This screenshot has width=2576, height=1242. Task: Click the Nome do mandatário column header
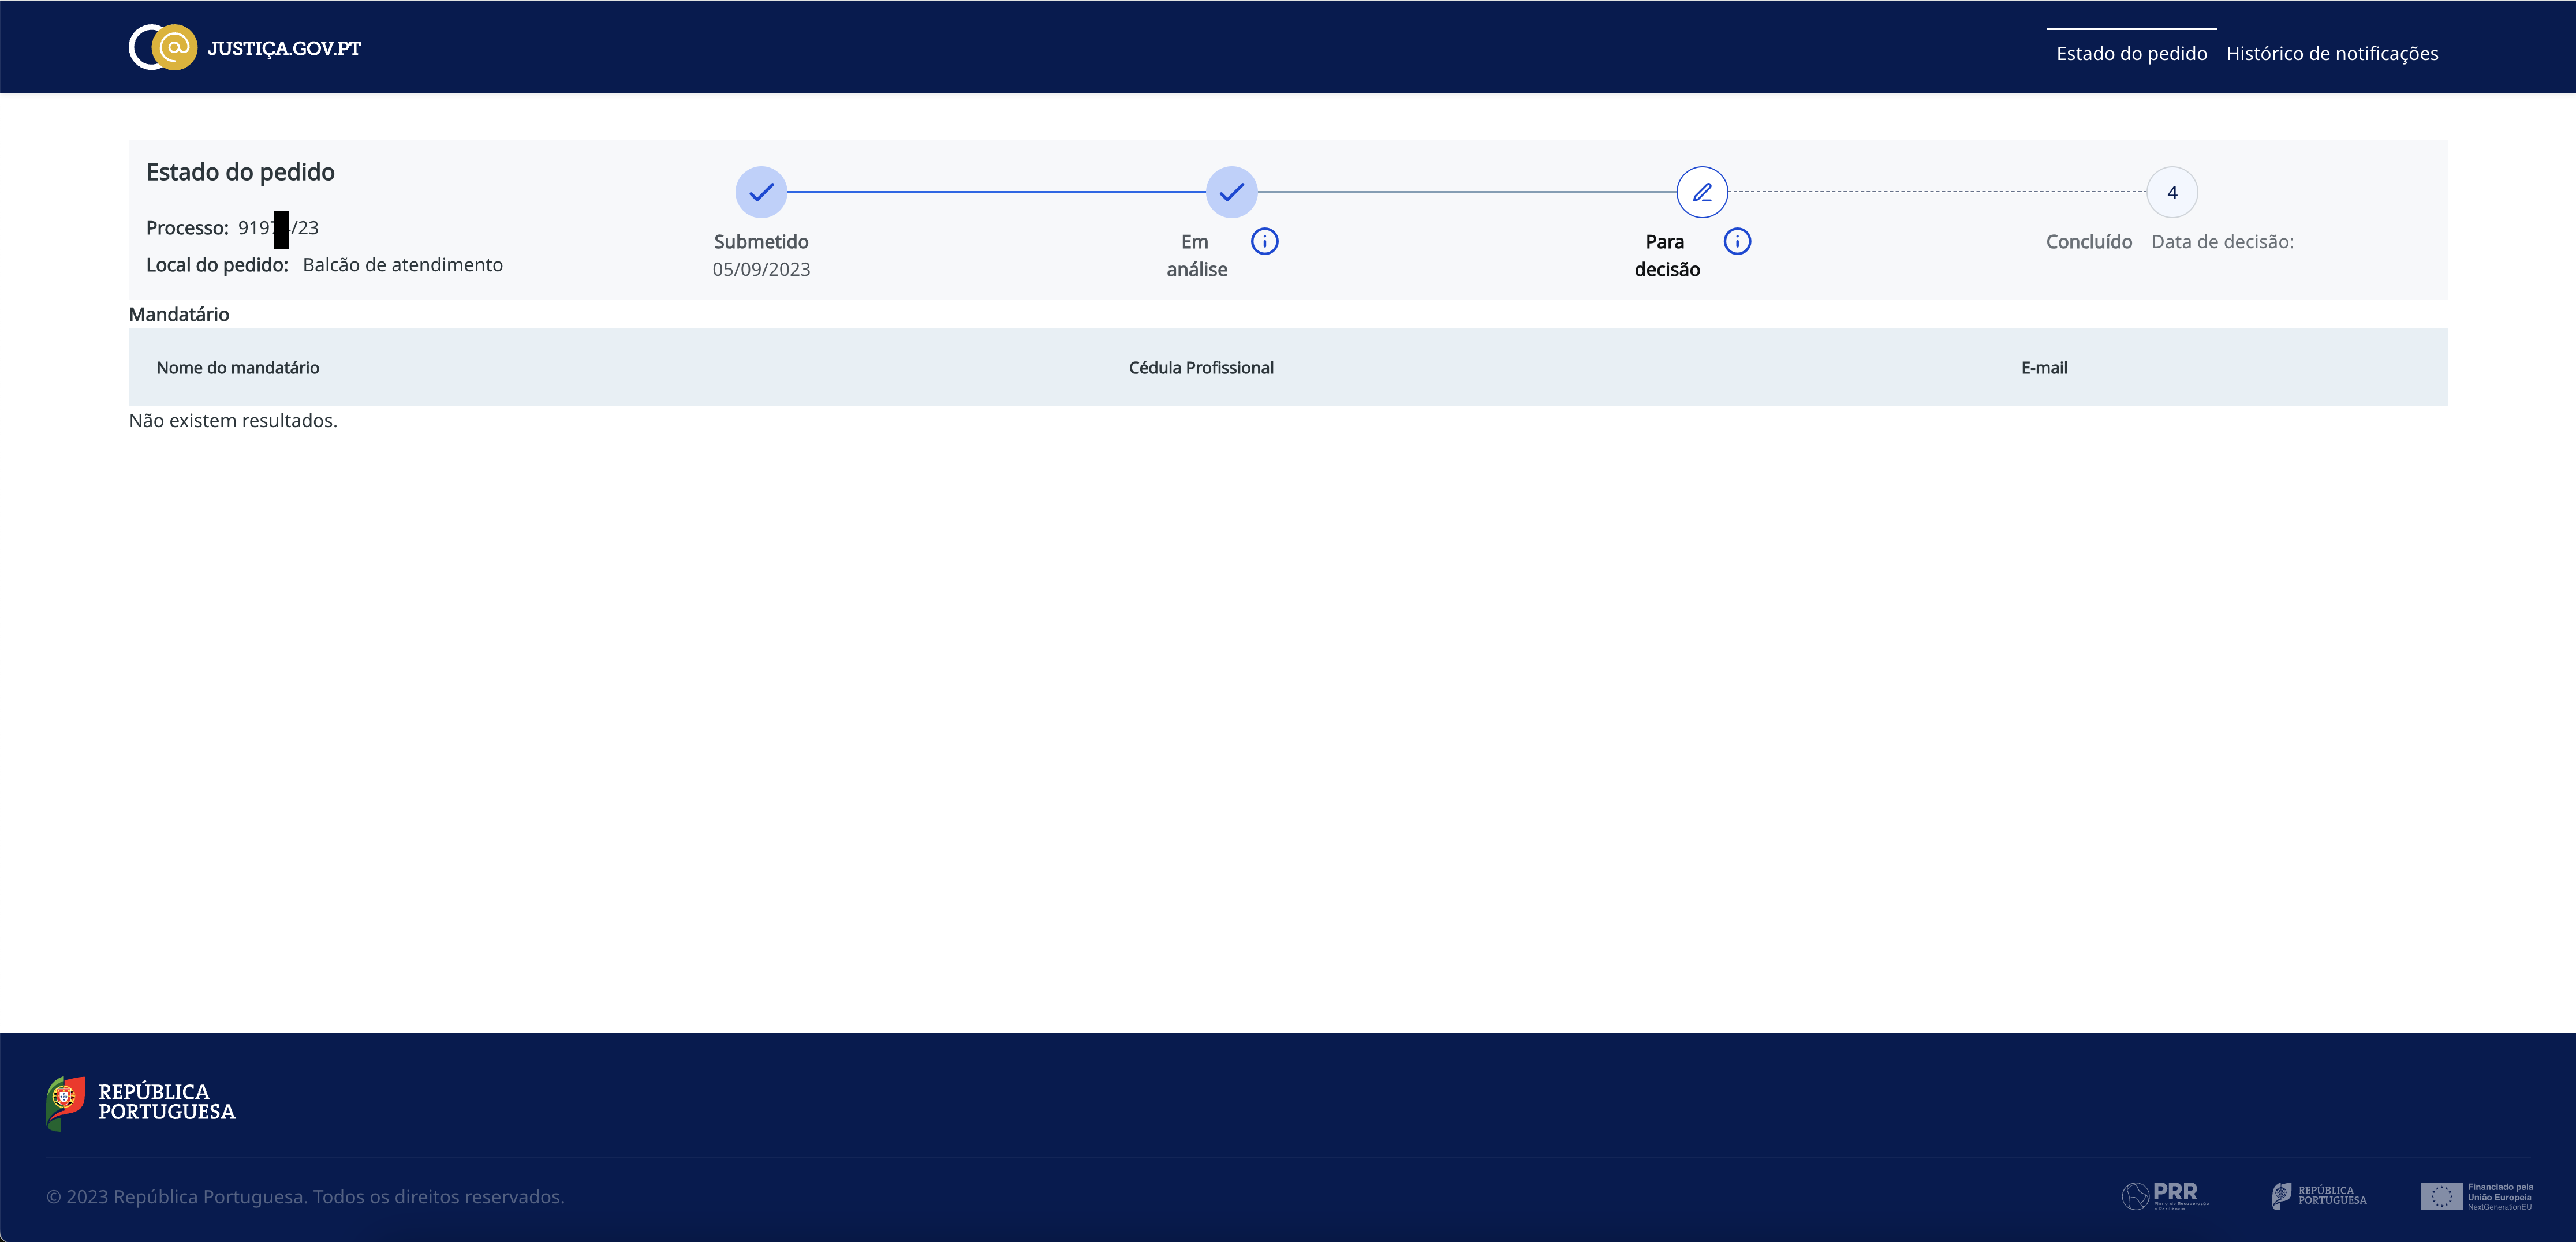point(238,368)
